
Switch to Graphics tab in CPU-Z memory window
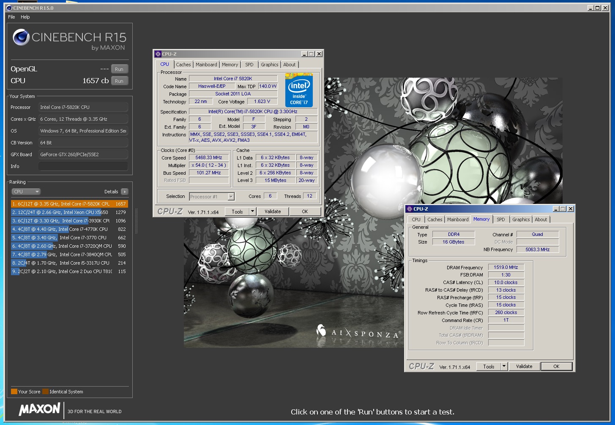click(521, 219)
